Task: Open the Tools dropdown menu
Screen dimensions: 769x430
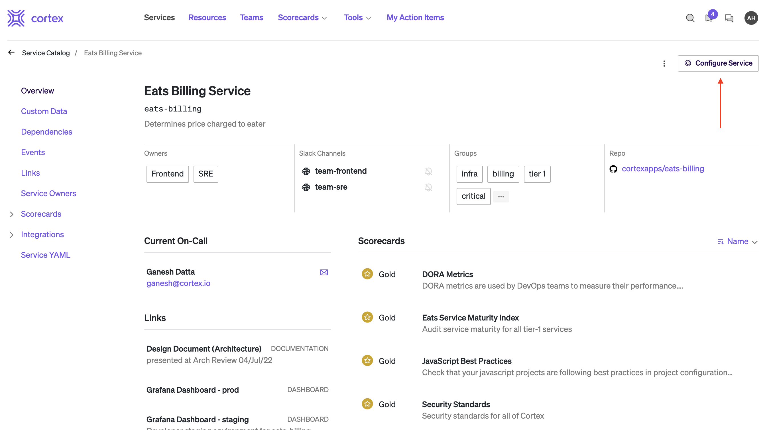Action: click(x=357, y=18)
